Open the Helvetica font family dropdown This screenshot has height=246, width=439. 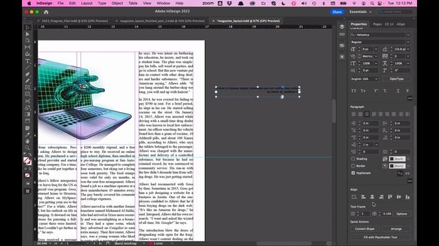(408, 35)
